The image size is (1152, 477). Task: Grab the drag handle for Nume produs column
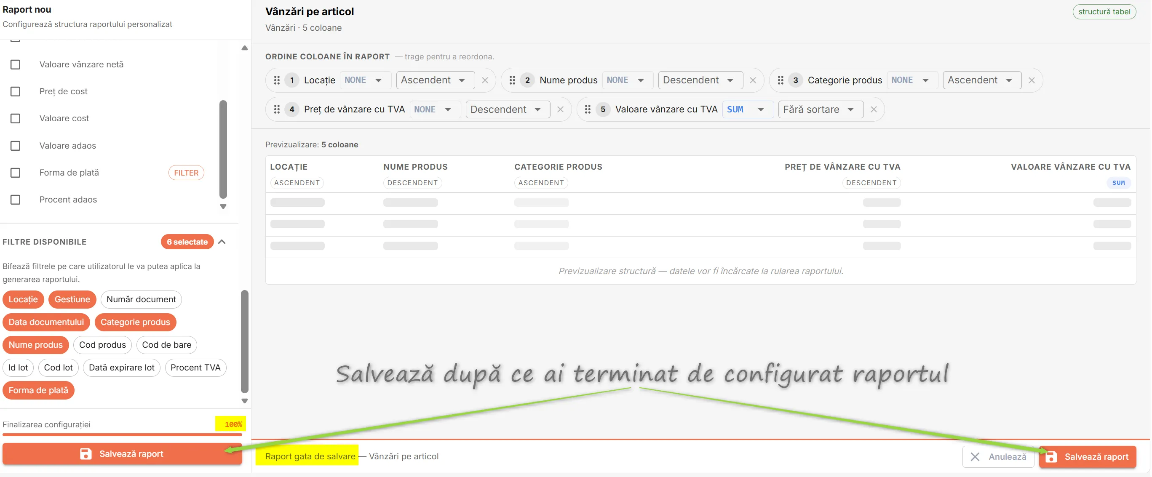(512, 80)
